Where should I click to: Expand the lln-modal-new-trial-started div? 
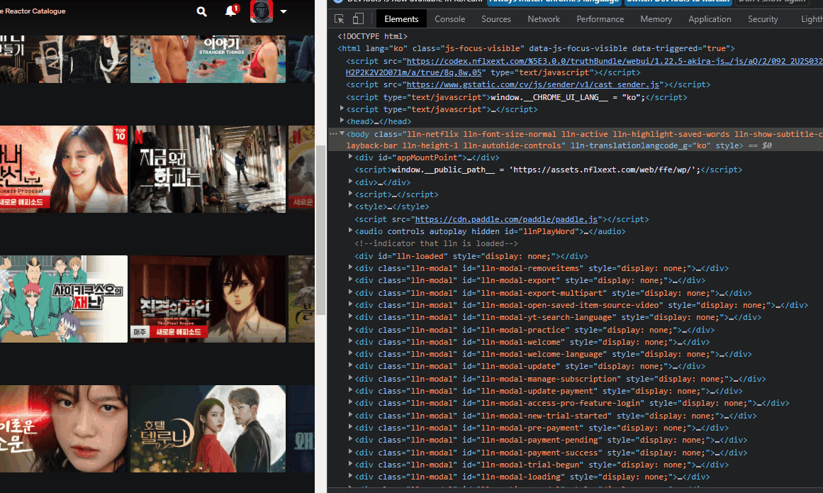pyautogui.click(x=350, y=415)
